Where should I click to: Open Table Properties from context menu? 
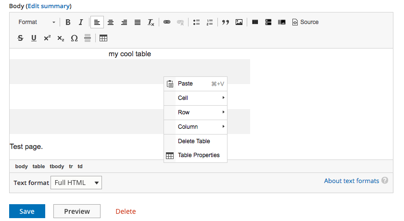pyautogui.click(x=195, y=155)
